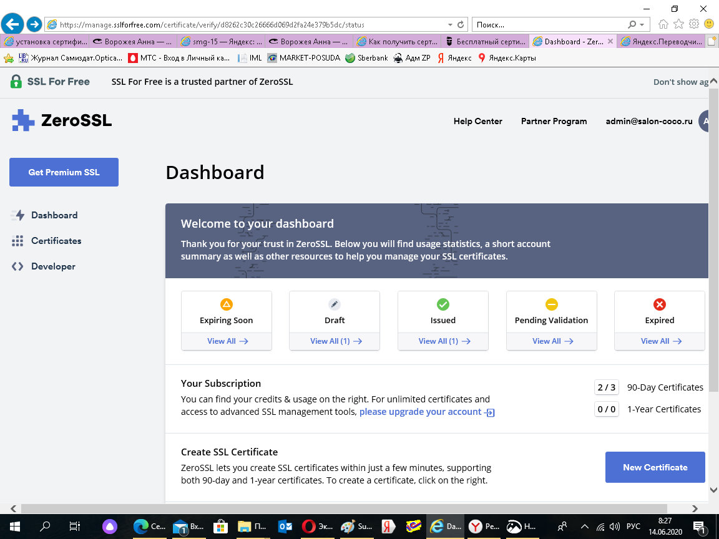Viewport: 719px width, 539px height.
Task: Click the SSL For Free padlock logo
Action: click(16, 82)
